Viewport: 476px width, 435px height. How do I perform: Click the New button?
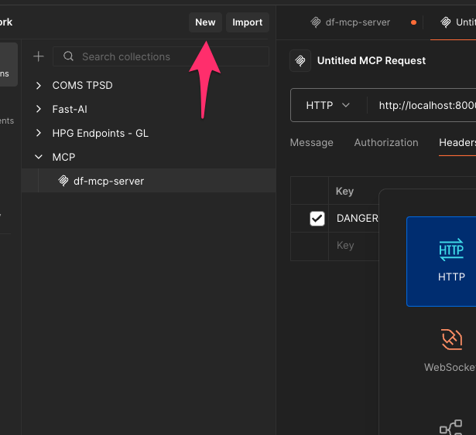(205, 22)
